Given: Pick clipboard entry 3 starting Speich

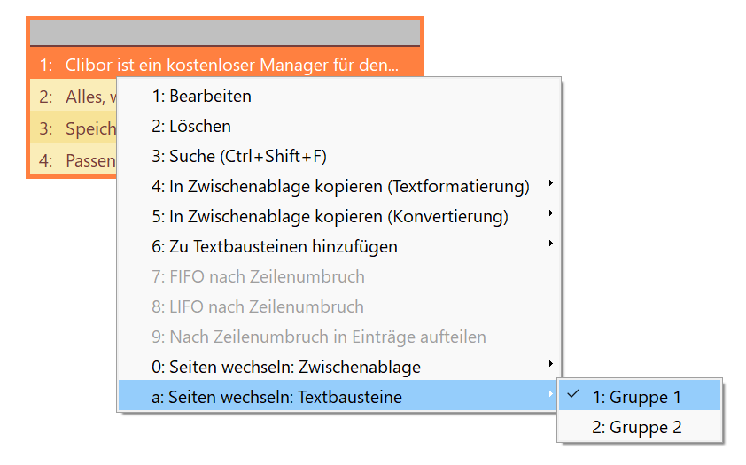Looking at the screenshot, I should tap(74, 128).
